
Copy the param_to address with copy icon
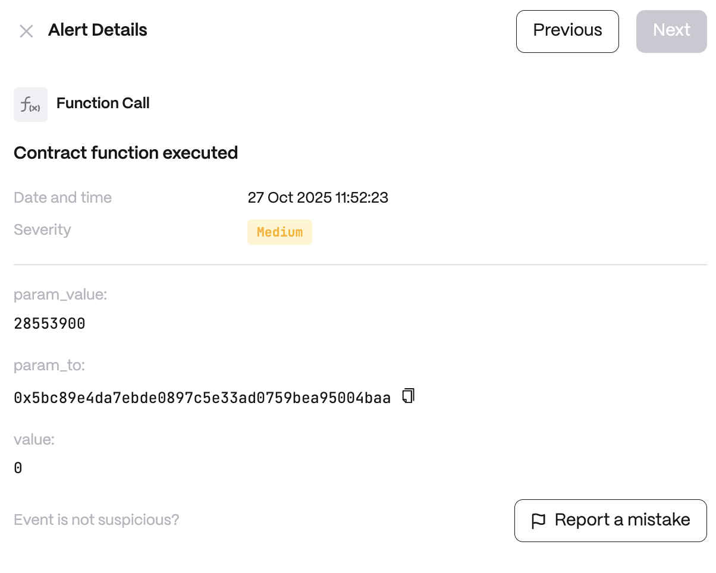[409, 396]
